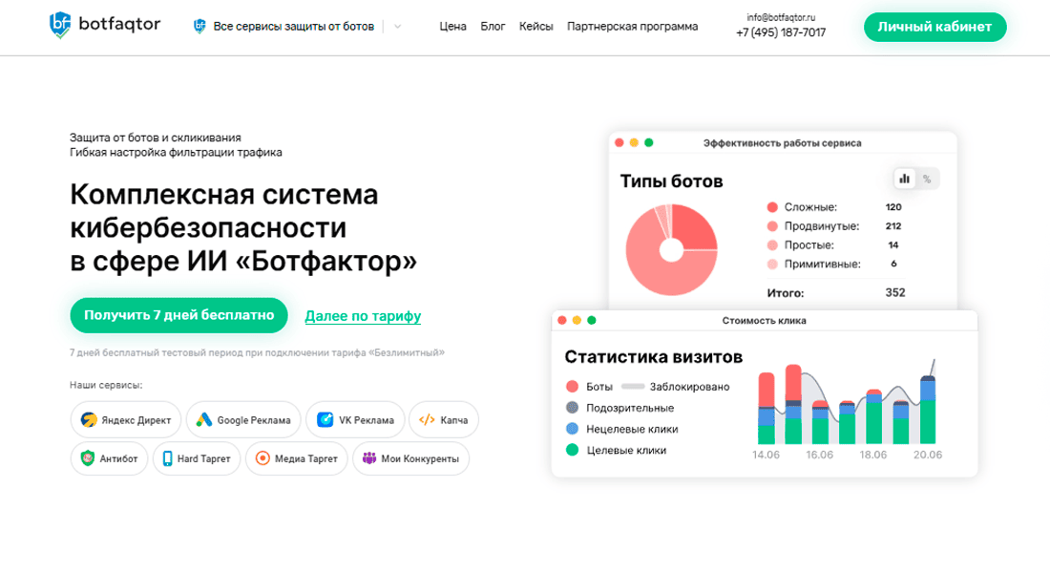Click the red dot on Стоимость клика window
This screenshot has width=1050, height=573.
(x=562, y=320)
